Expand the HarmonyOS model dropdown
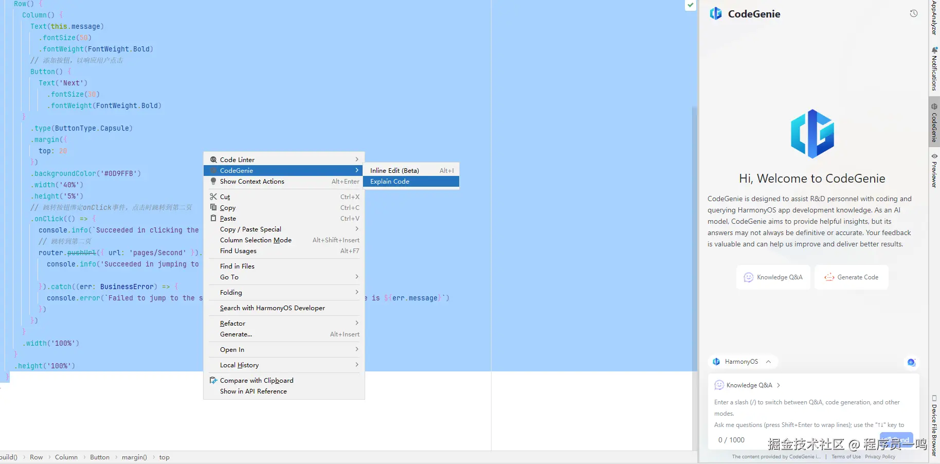 point(743,362)
